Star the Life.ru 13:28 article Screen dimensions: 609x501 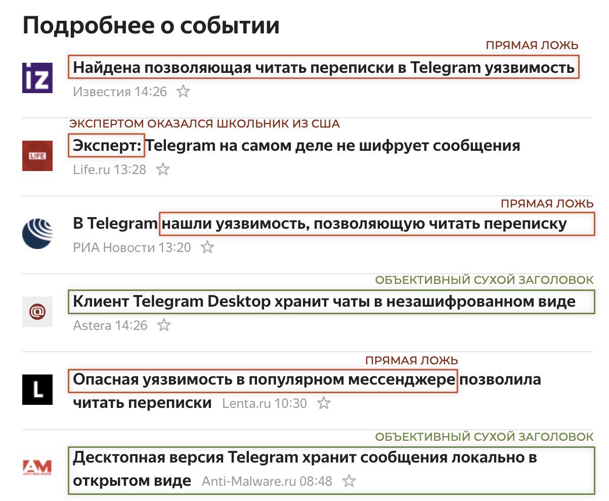(162, 170)
